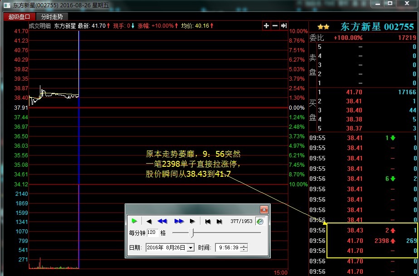Increase the 时间 value with up arrow
This screenshot has width=419, height=276.
(244, 246)
